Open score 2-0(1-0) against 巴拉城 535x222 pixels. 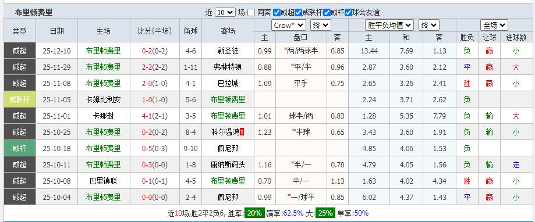[155, 84]
